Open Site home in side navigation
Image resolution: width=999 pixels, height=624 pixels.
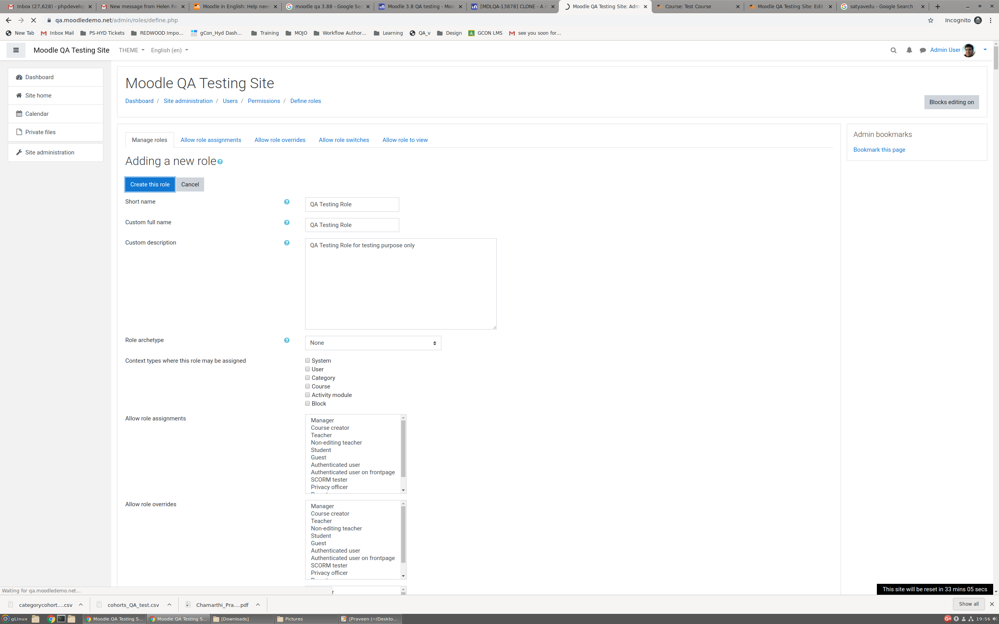pyautogui.click(x=55, y=95)
